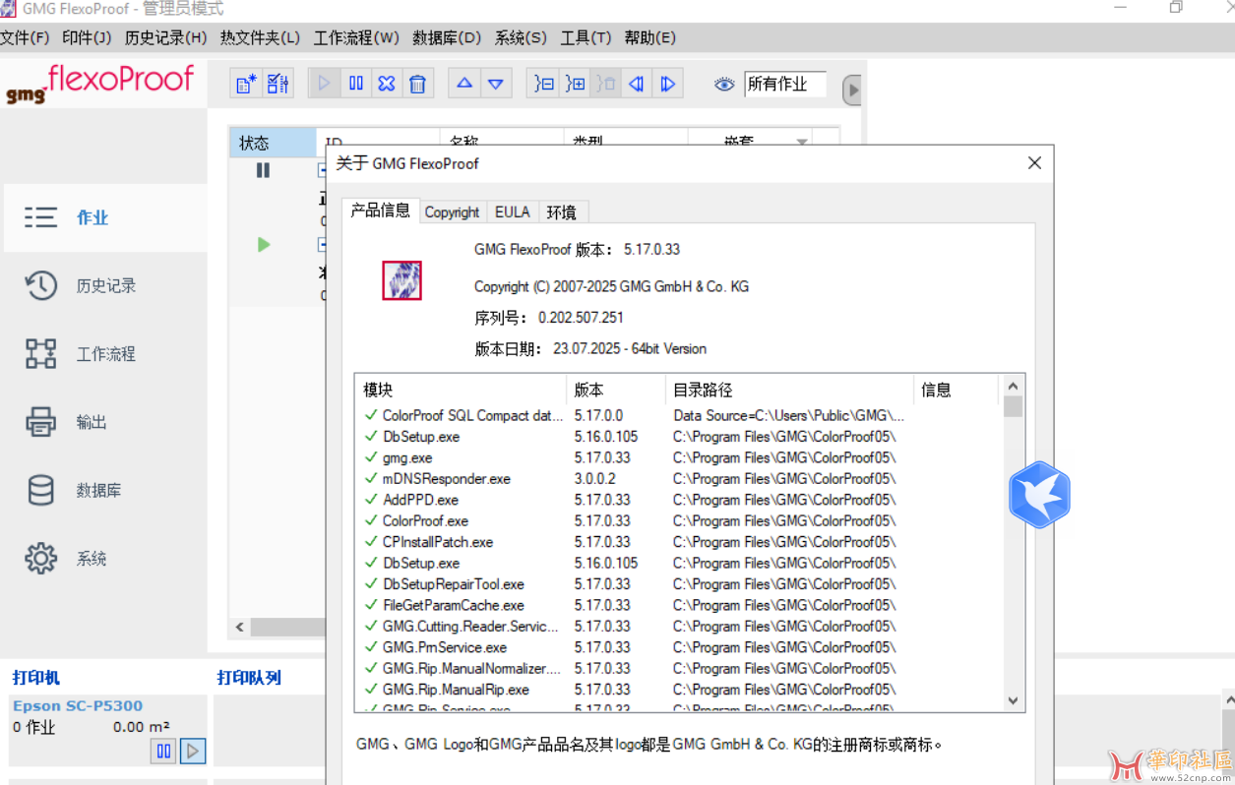Select the FileGetParamCache.exe row
The image size is (1235, 785).
679,605
